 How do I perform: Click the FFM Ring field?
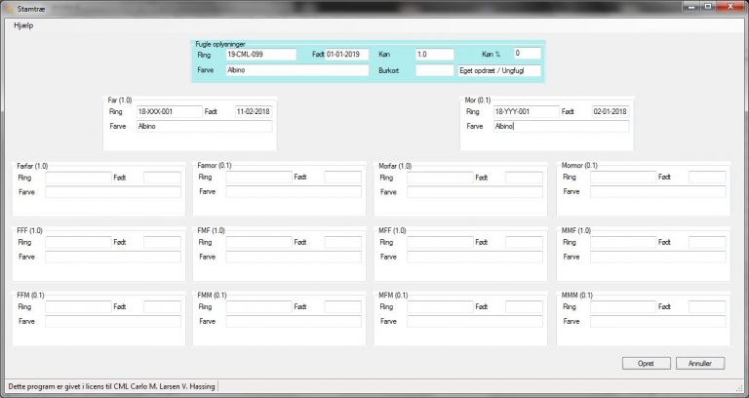pyautogui.click(x=78, y=306)
